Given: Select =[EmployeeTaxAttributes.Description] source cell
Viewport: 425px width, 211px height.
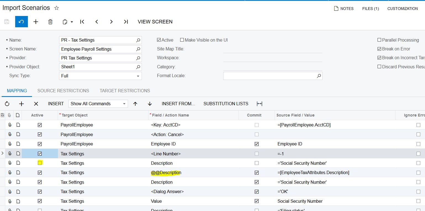Looking at the screenshot, I should pyautogui.click(x=335, y=173).
